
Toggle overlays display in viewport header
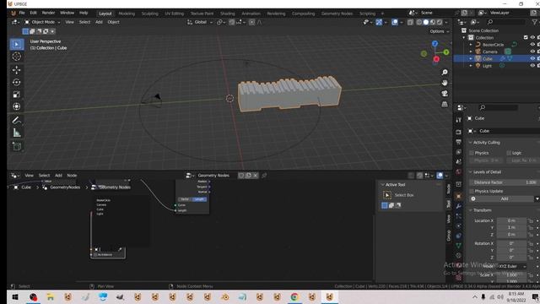[394, 22]
